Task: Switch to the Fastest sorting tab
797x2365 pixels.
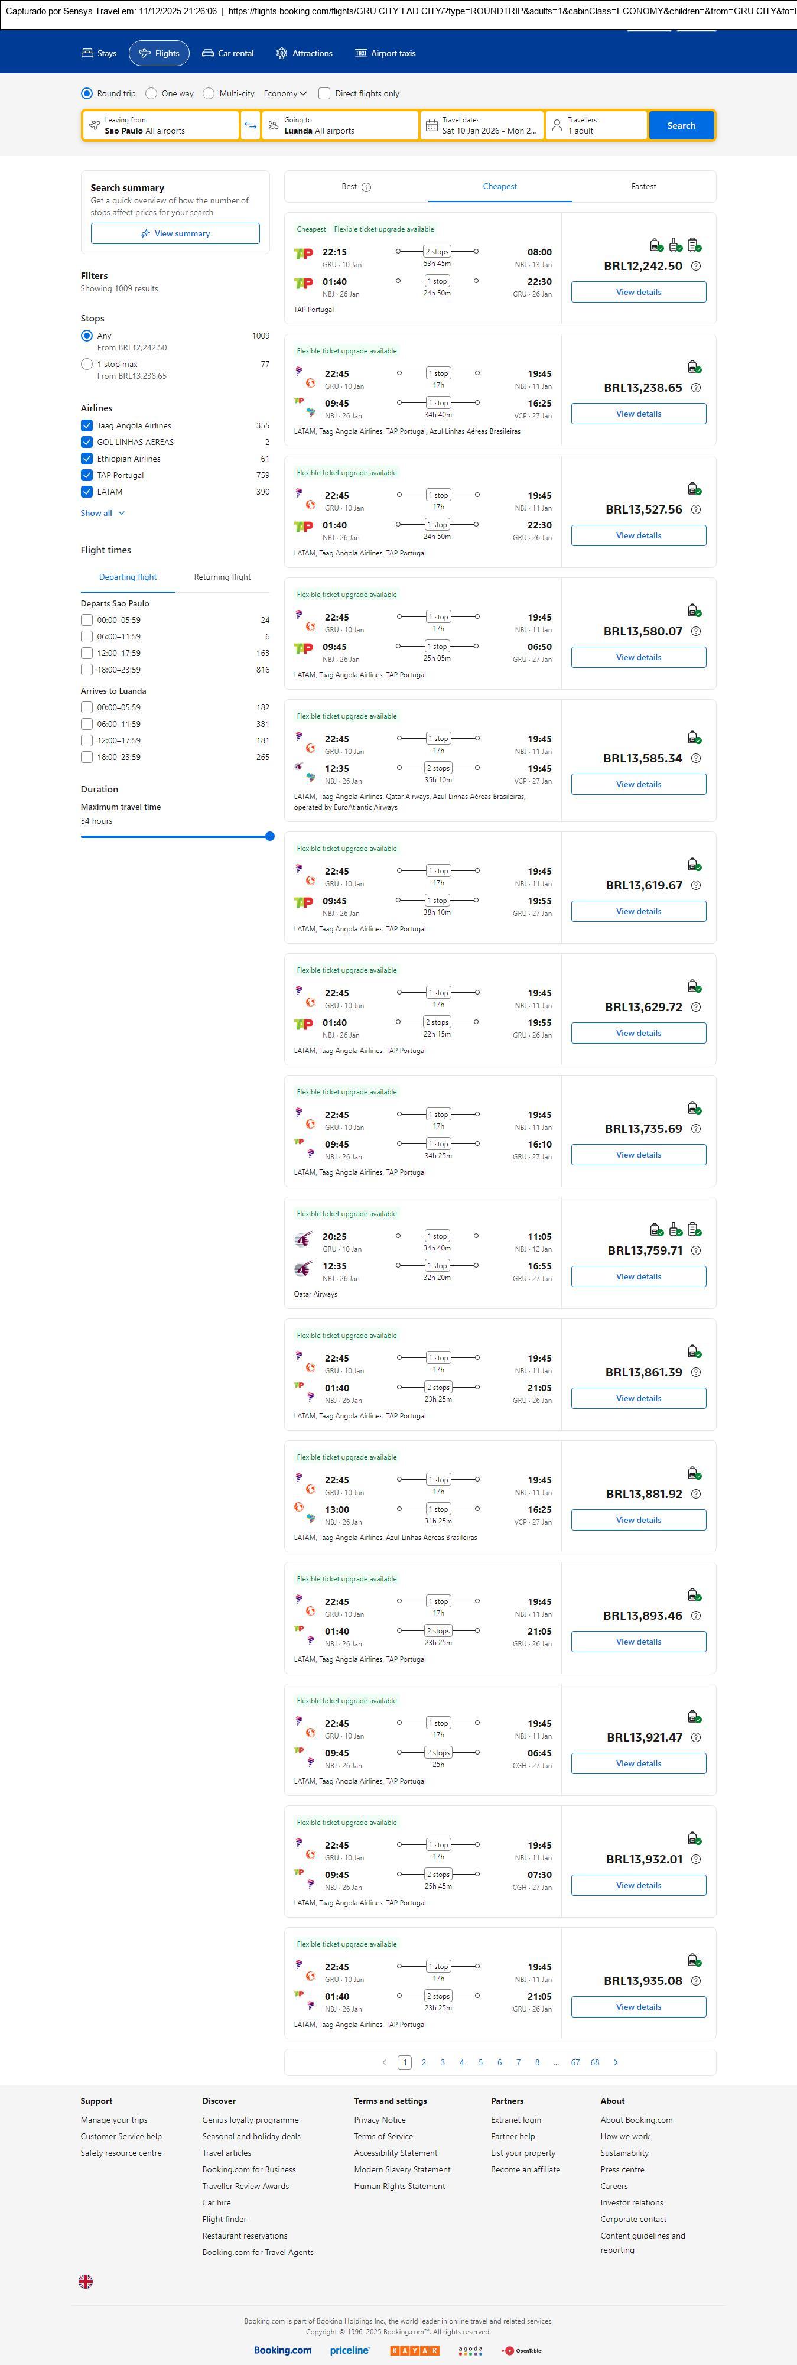Action: click(643, 186)
